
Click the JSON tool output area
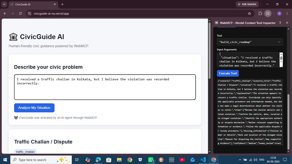[250, 112]
